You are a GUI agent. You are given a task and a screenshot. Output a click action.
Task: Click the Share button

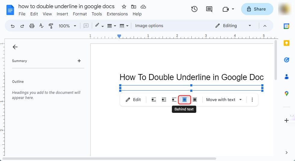pyautogui.click(x=257, y=9)
